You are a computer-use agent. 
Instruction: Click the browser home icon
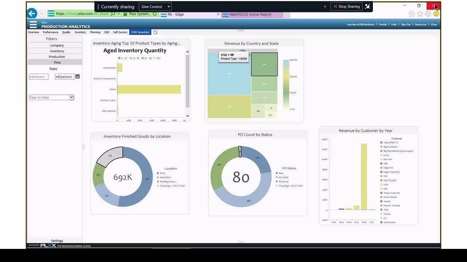(x=412, y=14)
